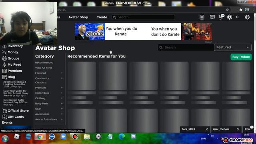Click the Karate stonks banner ad
This screenshot has width=256, height=144.
pyautogui.click(x=143, y=32)
